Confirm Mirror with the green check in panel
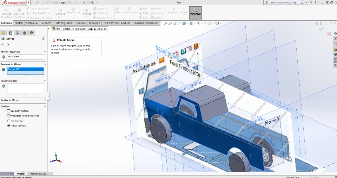This screenshot has width=337, height=178. [x=2, y=44]
